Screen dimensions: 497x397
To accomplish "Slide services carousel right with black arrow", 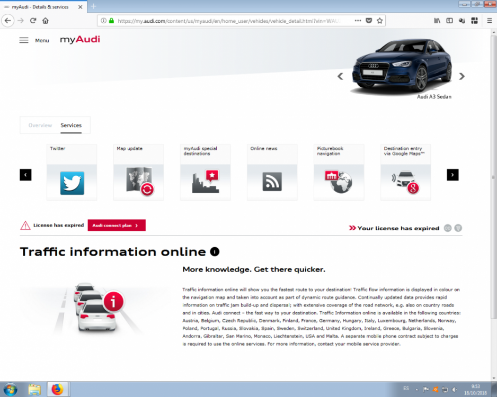I will pos(452,175).
